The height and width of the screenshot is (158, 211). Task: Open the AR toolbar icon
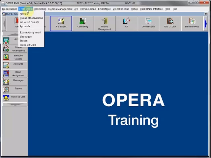(x=126, y=23)
